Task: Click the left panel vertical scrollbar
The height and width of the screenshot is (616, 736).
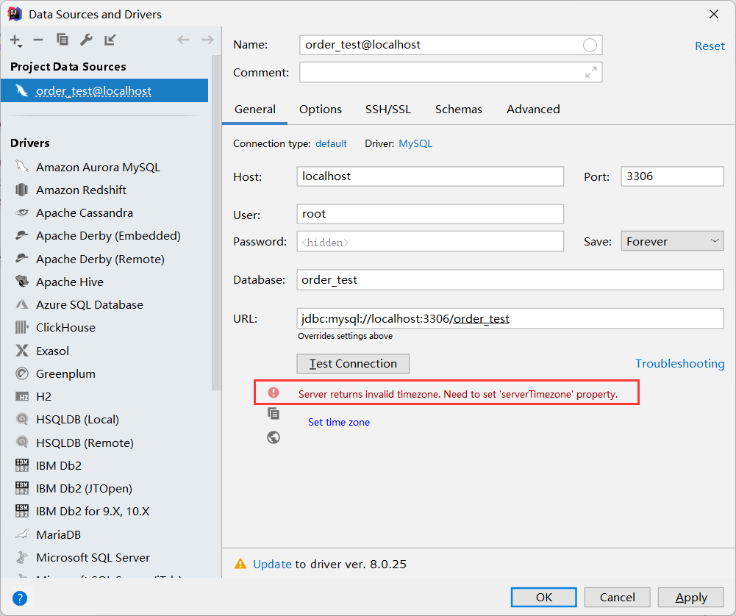Action: coord(216,223)
